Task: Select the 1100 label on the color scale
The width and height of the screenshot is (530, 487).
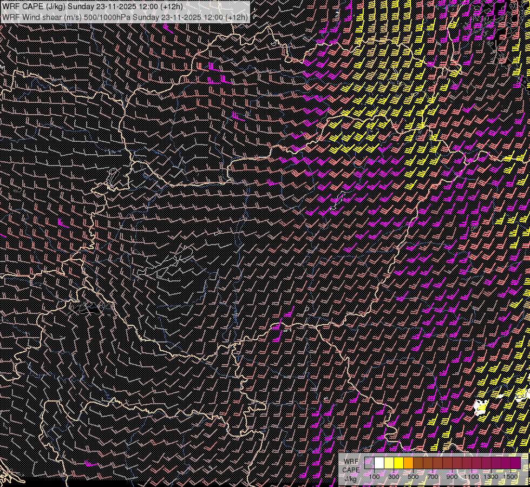Action: tap(472, 477)
